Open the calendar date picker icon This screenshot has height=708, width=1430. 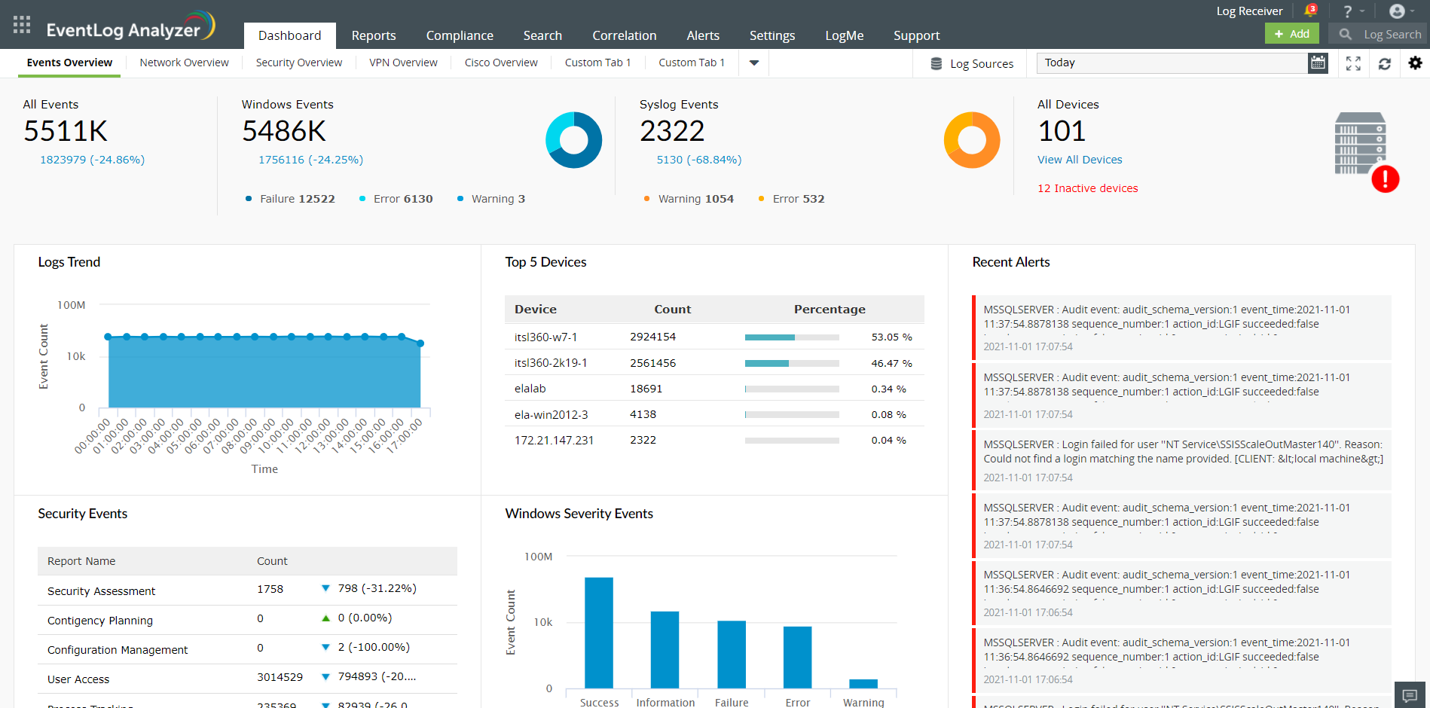tap(1317, 63)
